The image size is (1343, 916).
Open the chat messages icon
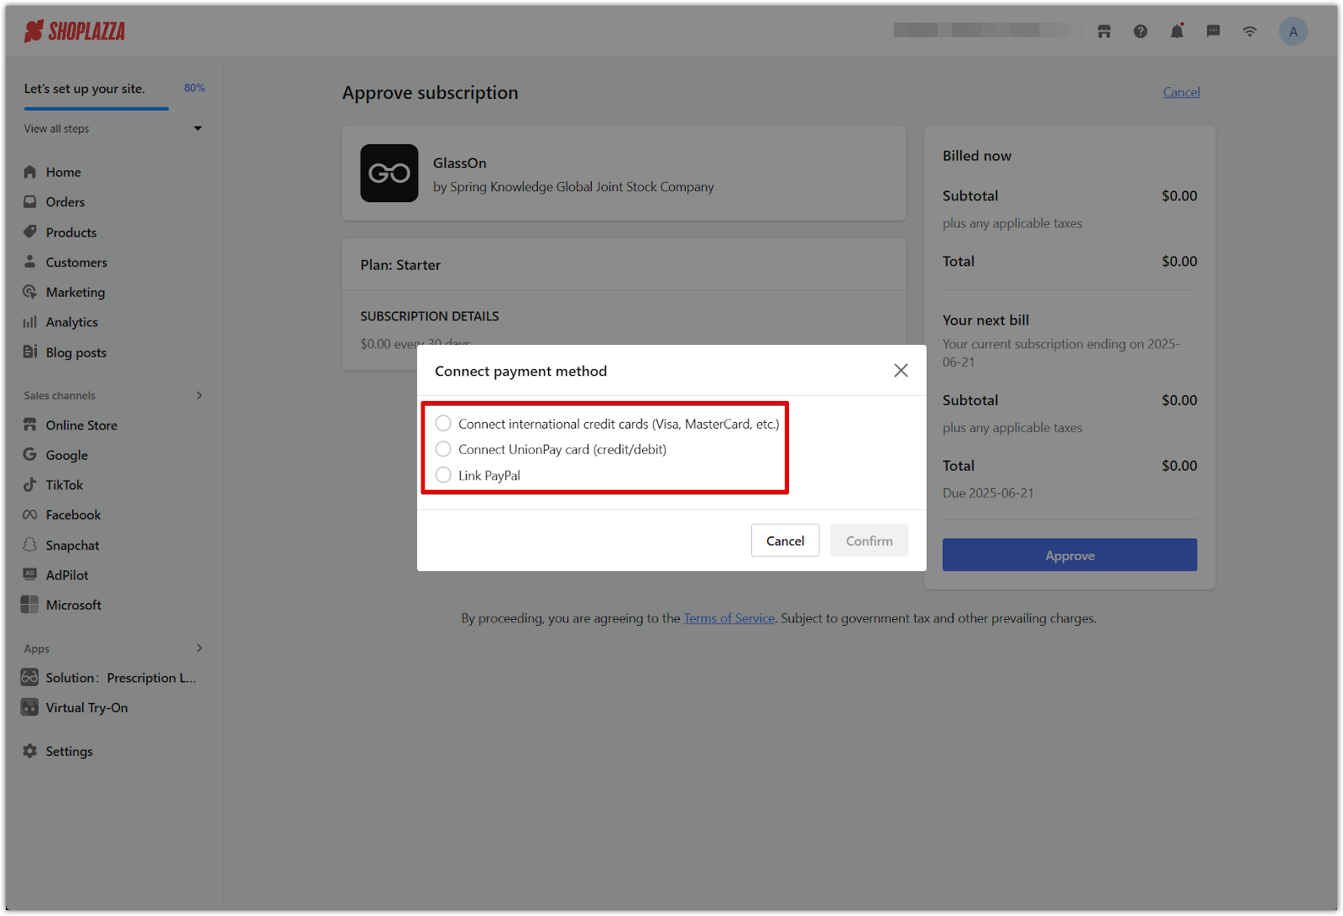click(1213, 32)
